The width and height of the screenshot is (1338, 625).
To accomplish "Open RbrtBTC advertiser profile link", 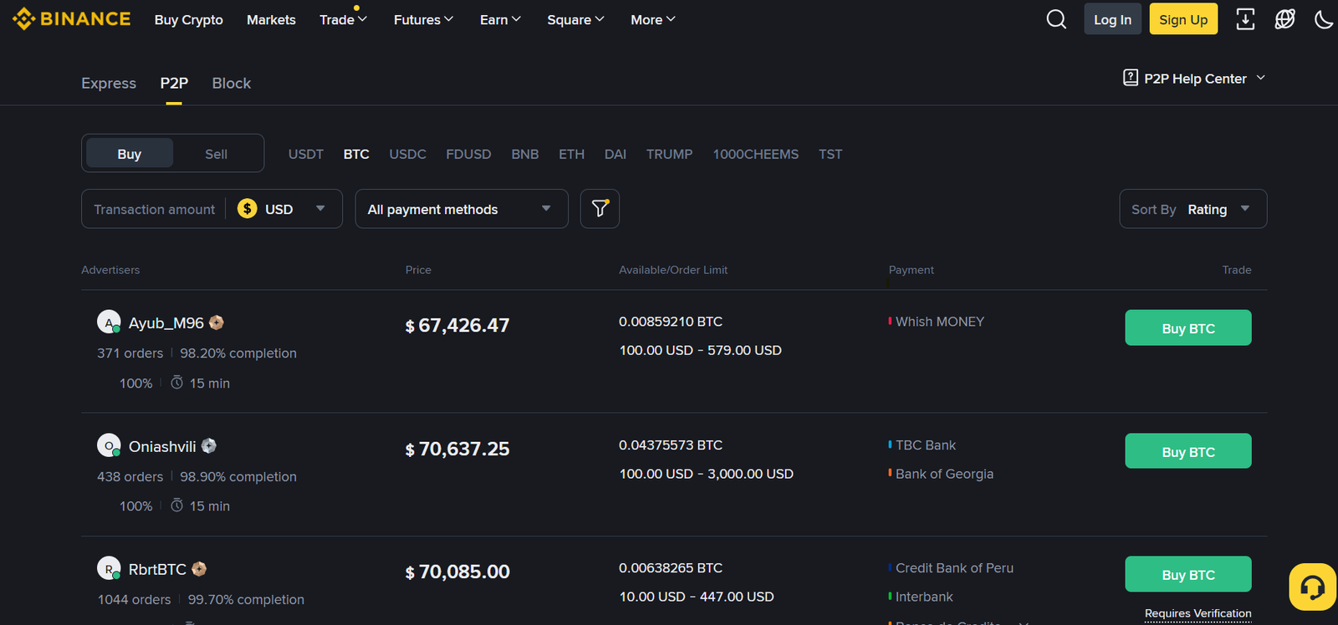I will [x=157, y=569].
